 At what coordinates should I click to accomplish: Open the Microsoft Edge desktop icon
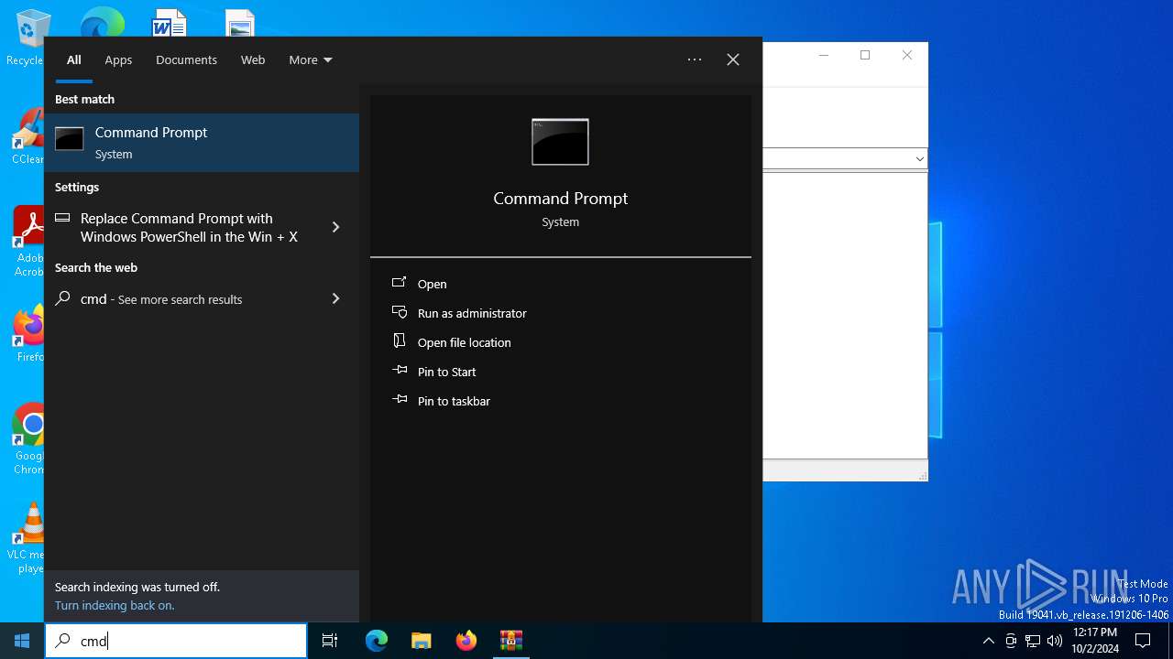tap(102, 22)
